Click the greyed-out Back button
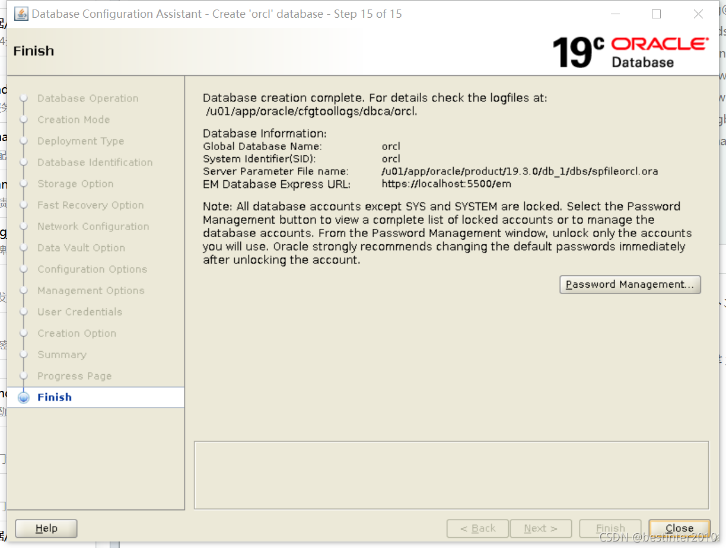 477,528
